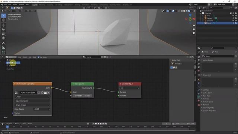This screenshot has height=134, width=238.
Task: Click the timeline horizontal scrollbar
Action: (x=98, y=130)
